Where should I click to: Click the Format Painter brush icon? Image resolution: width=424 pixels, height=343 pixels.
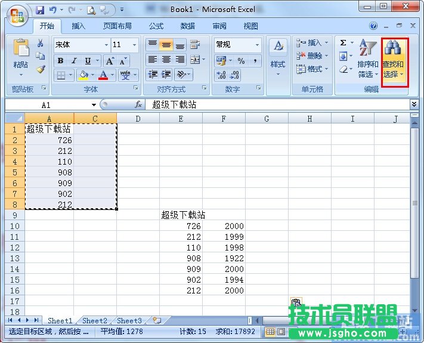(41, 69)
